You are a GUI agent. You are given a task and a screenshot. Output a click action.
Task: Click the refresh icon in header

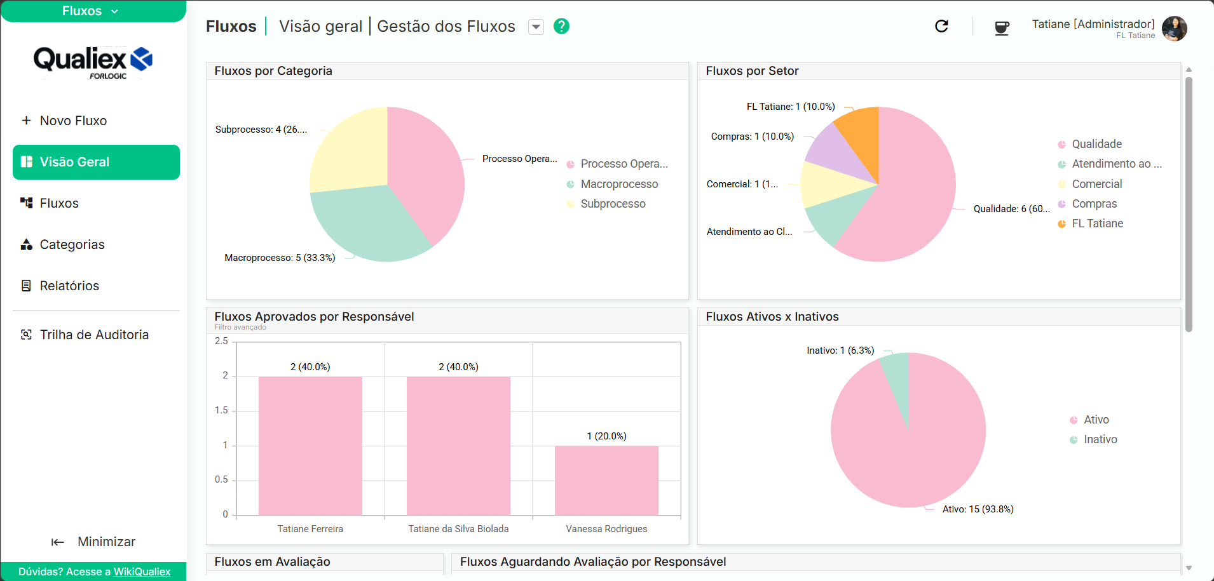941,26
